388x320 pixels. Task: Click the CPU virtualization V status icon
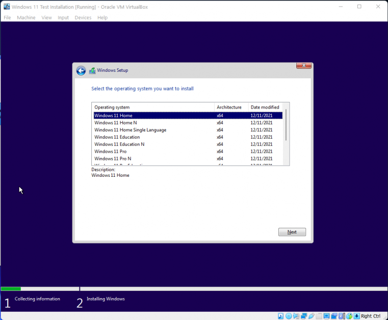coord(342,316)
